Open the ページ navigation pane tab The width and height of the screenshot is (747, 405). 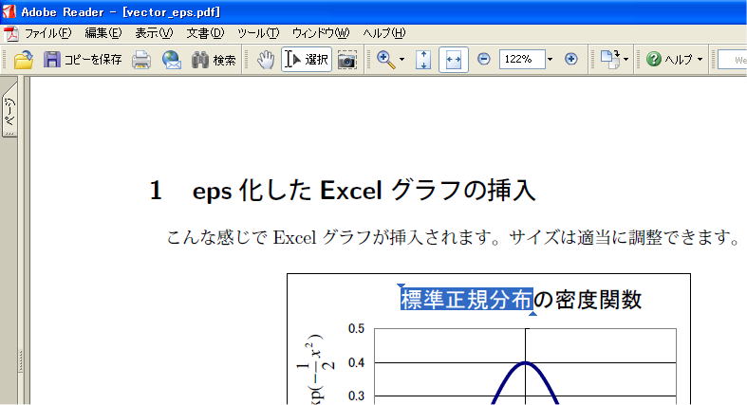(9, 110)
